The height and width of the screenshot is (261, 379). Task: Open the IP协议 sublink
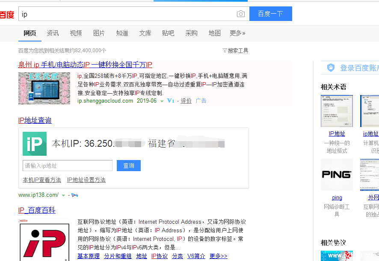point(159,256)
